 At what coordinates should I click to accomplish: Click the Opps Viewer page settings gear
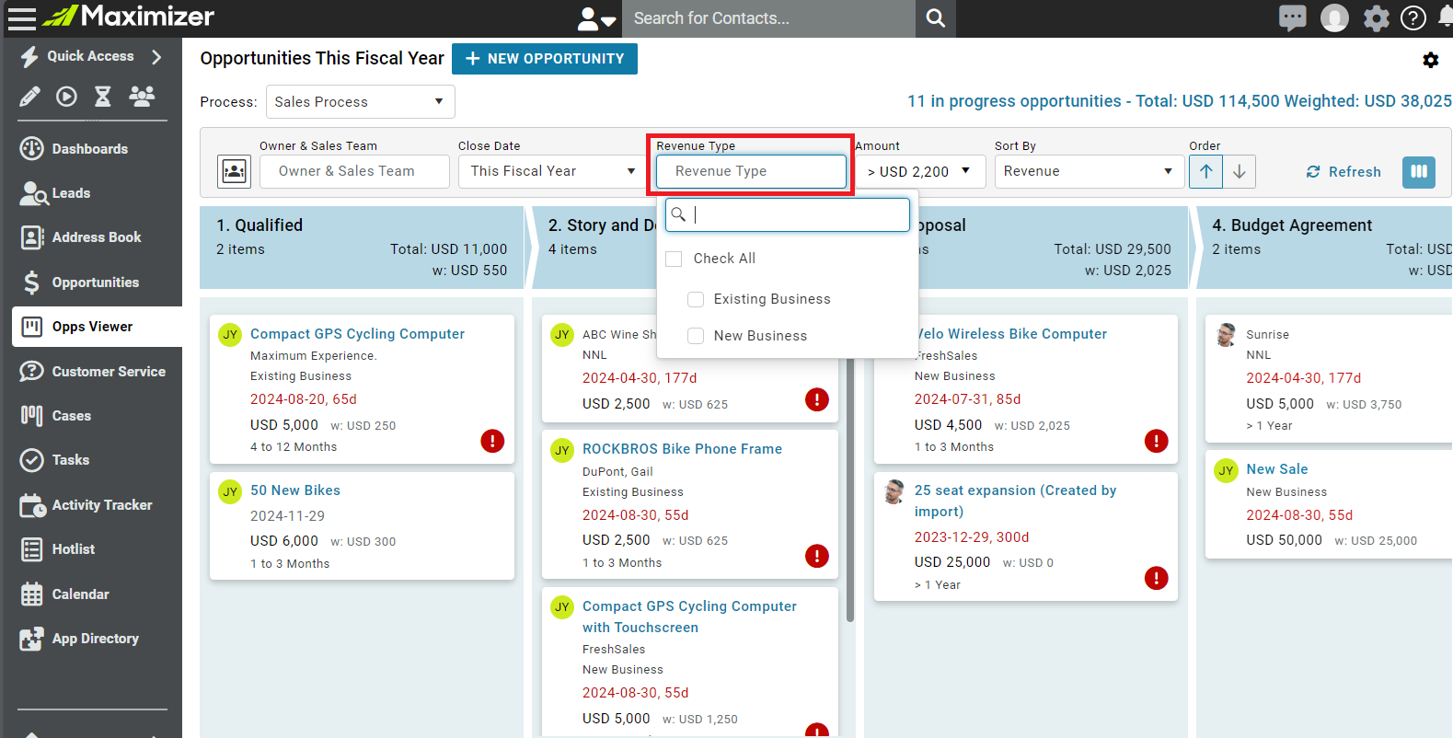click(x=1430, y=60)
